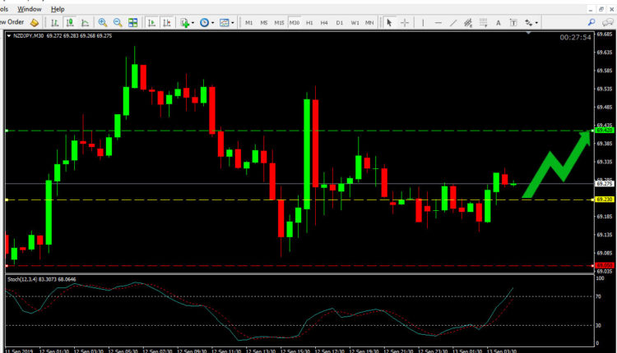Screen dimensions: 617x353
Task: Switch to H1 timeframe
Action: coord(309,23)
